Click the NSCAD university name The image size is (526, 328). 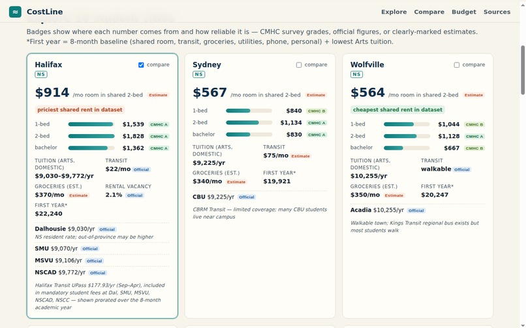click(46, 273)
